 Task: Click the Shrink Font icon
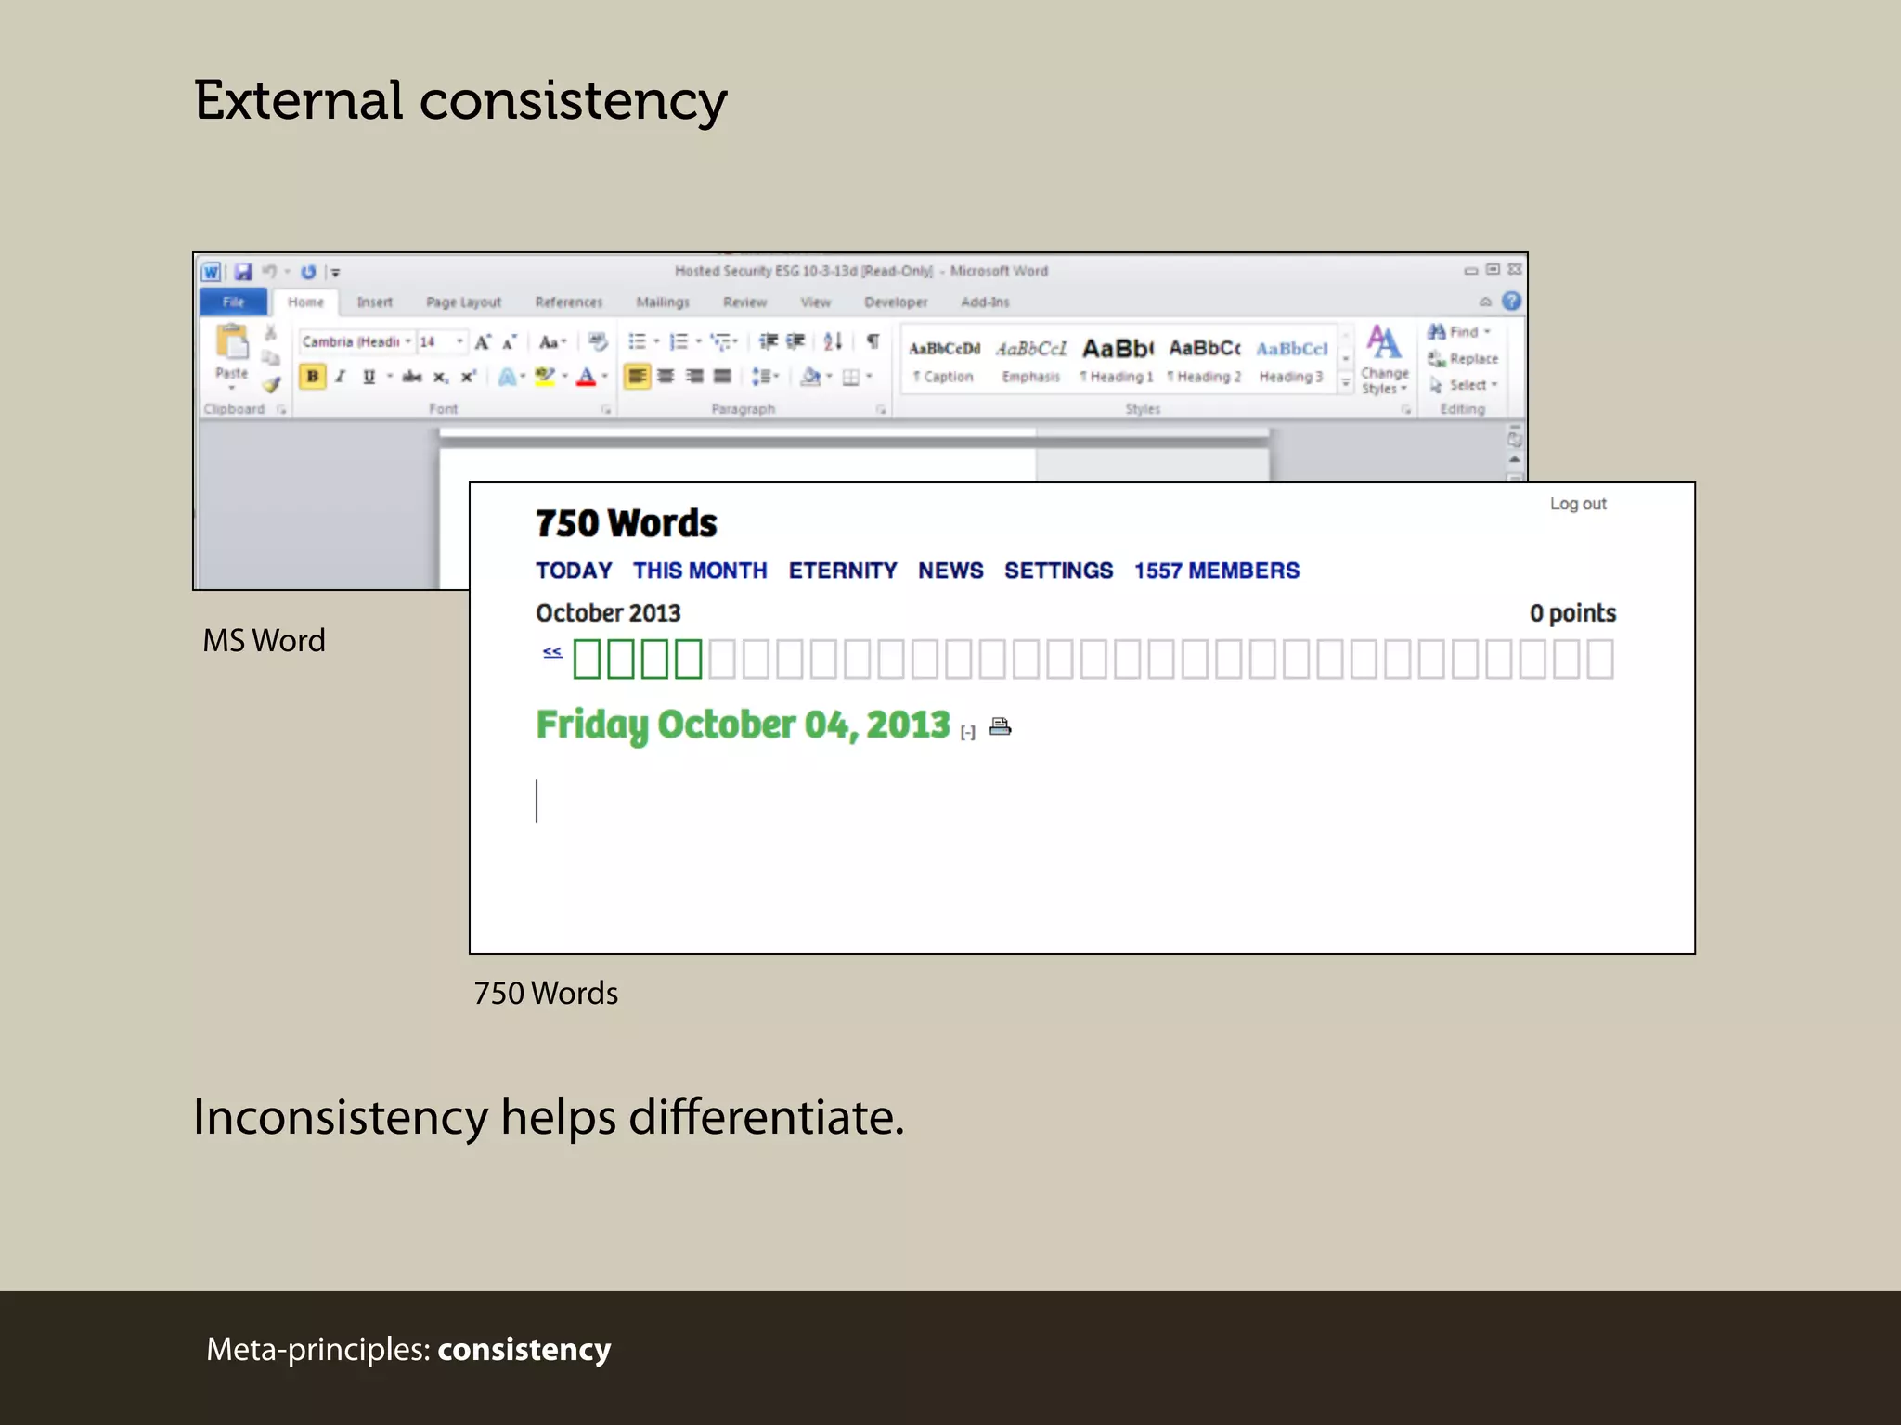(509, 342)
